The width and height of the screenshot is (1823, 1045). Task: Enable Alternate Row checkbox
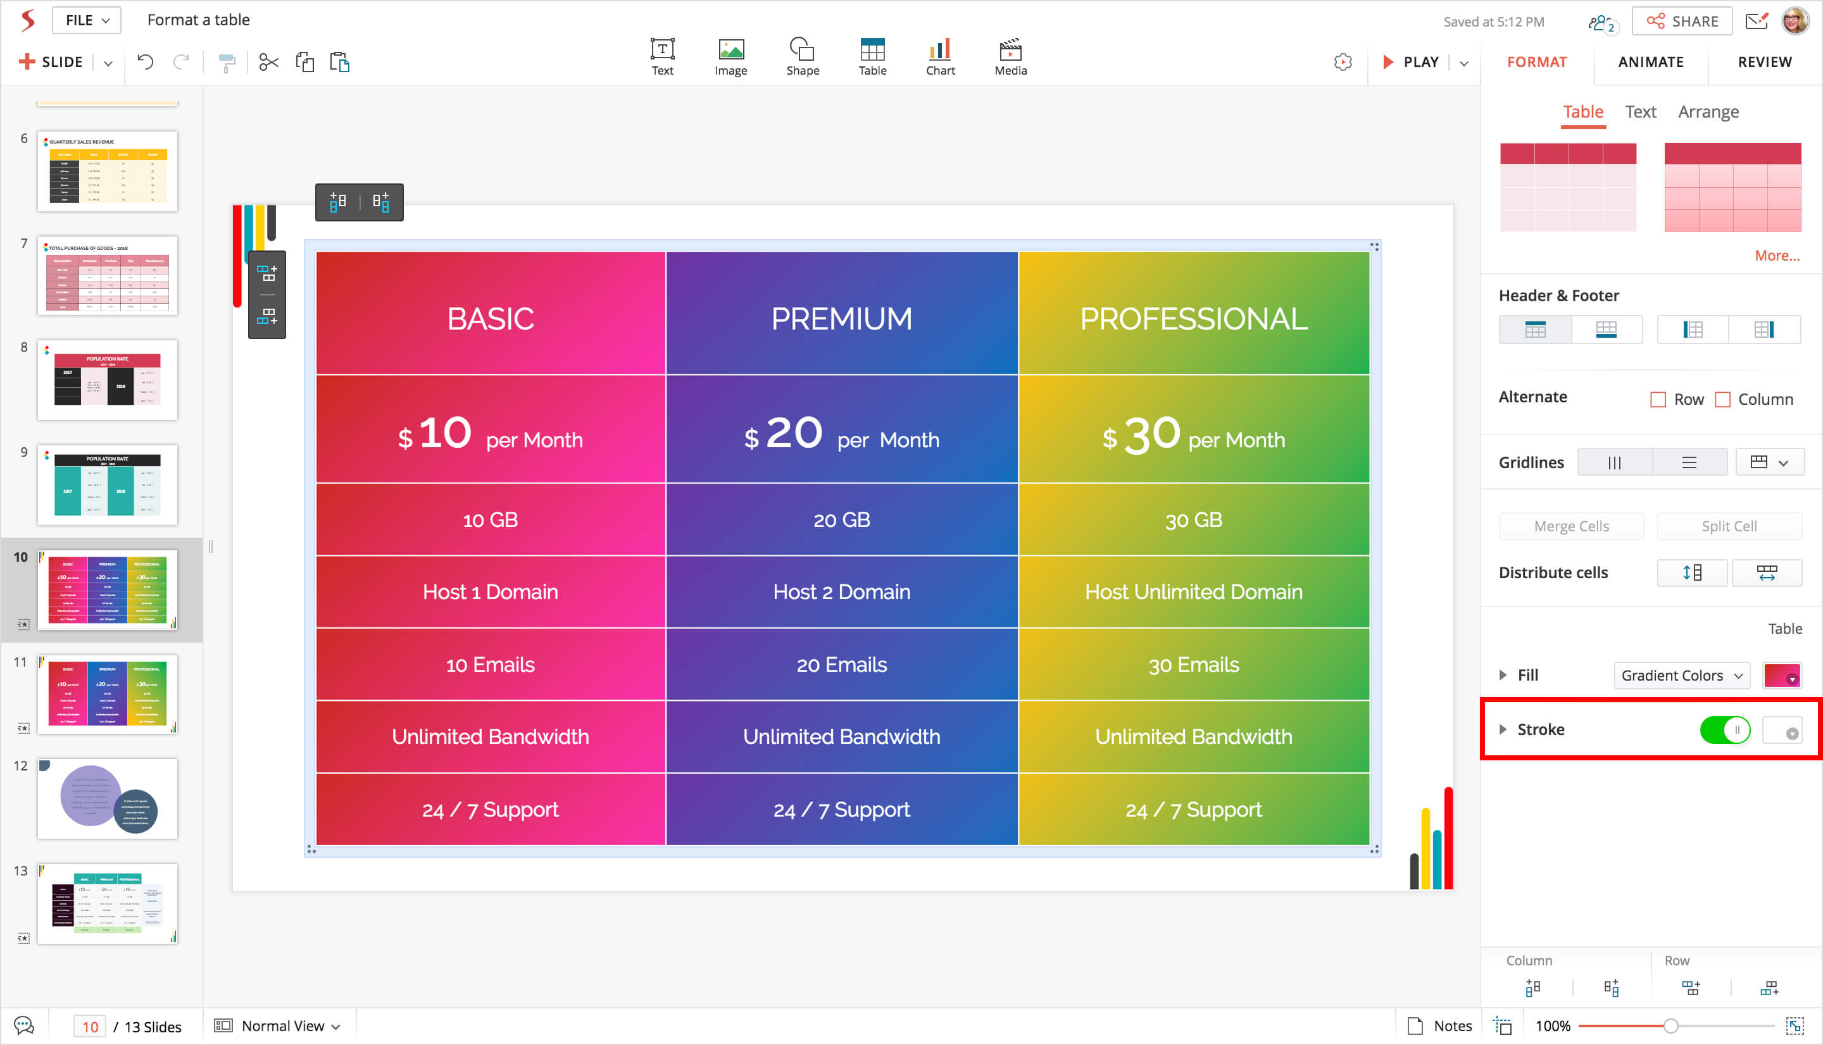[x=1658, y=399]
